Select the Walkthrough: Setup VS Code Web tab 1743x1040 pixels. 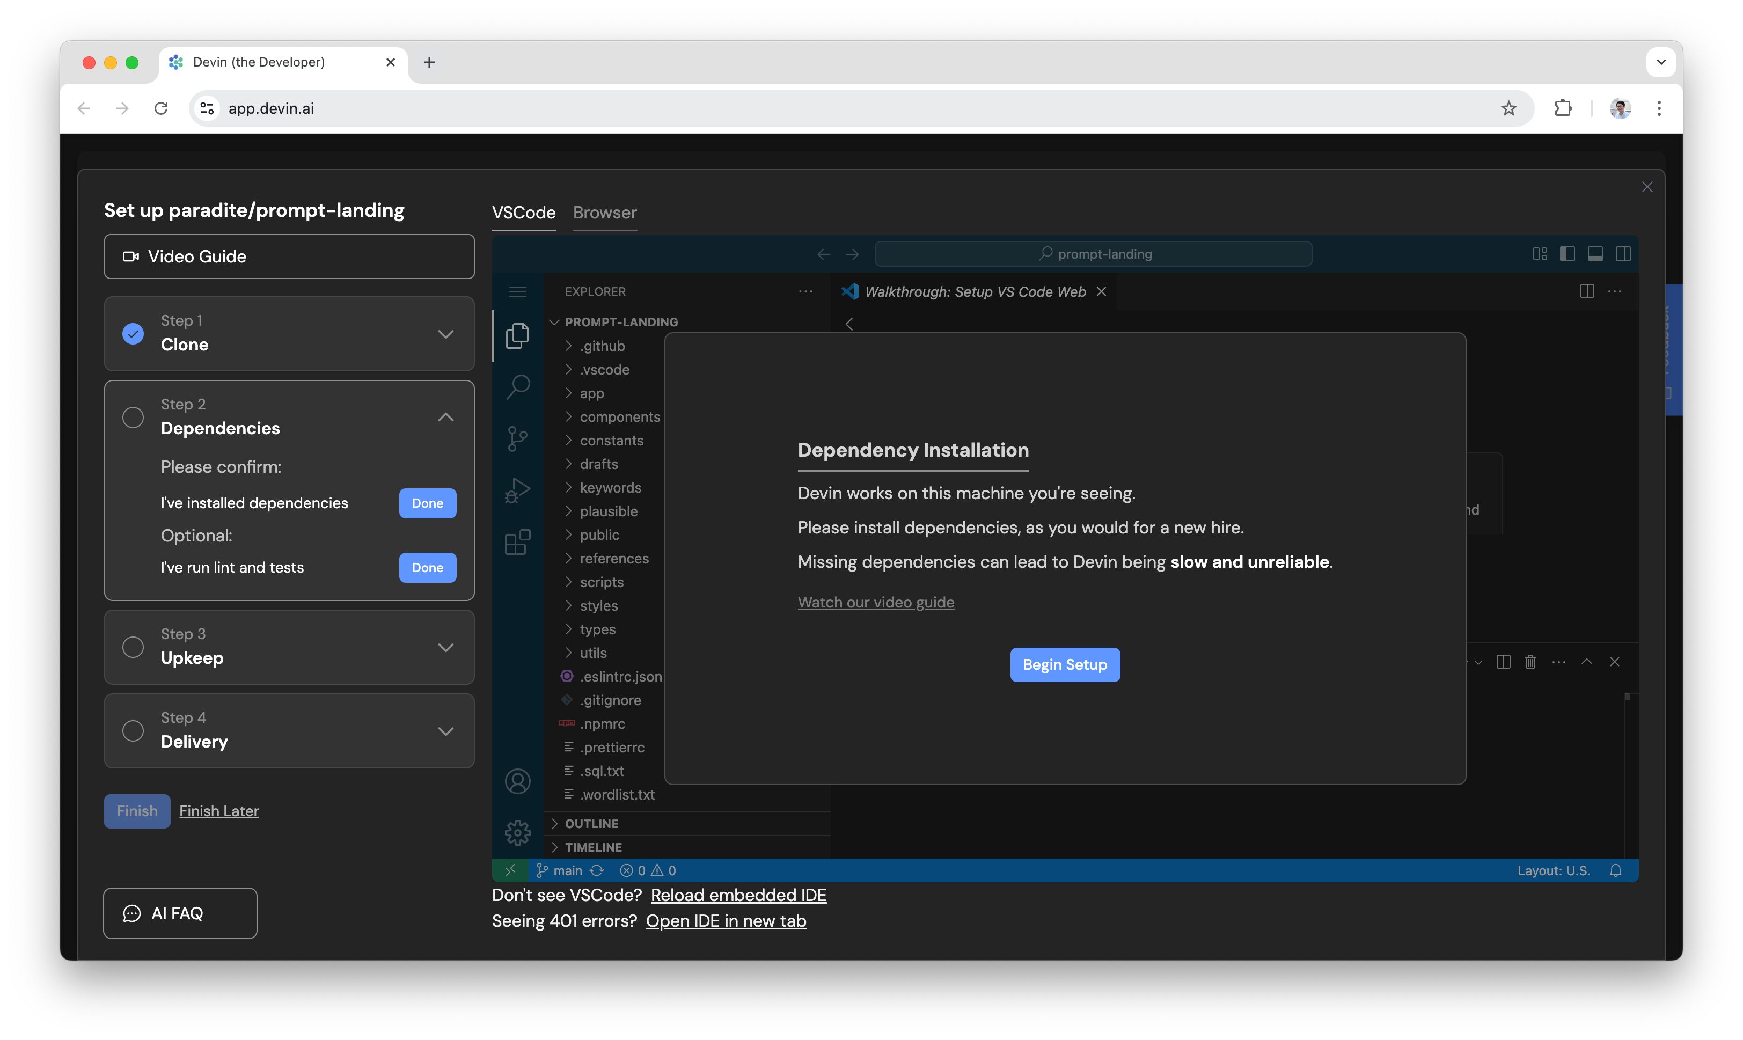[x=974, y=291]
